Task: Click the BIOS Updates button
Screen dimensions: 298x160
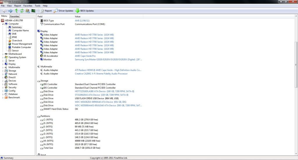Action: [x=85, y=11]
